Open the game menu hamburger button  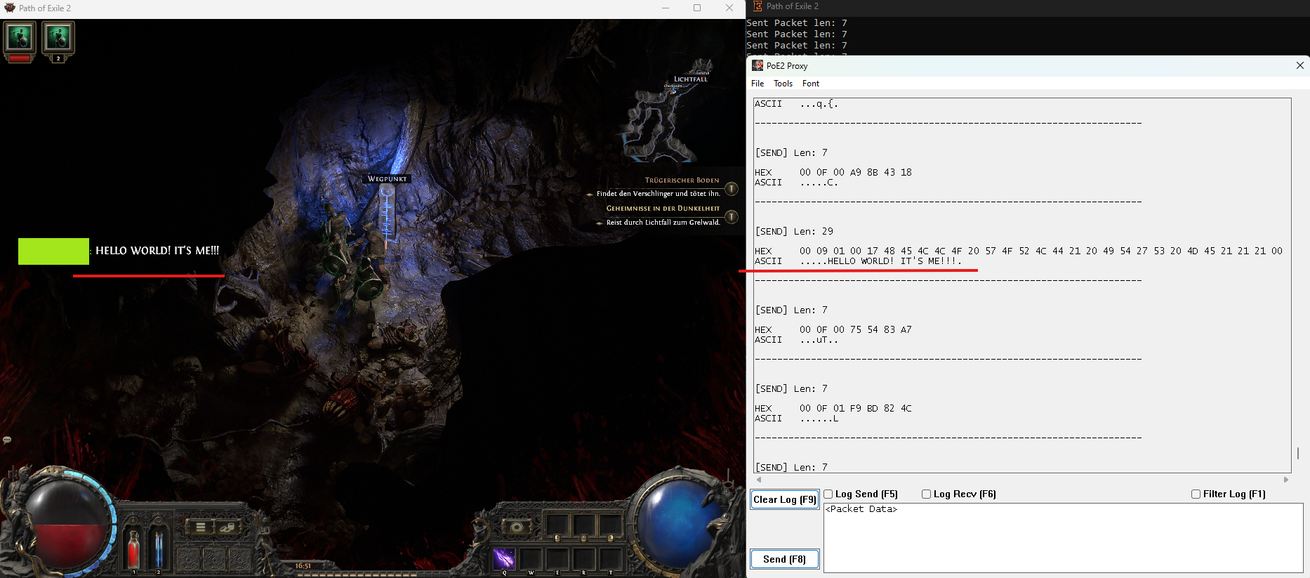[x=200, y=527]
